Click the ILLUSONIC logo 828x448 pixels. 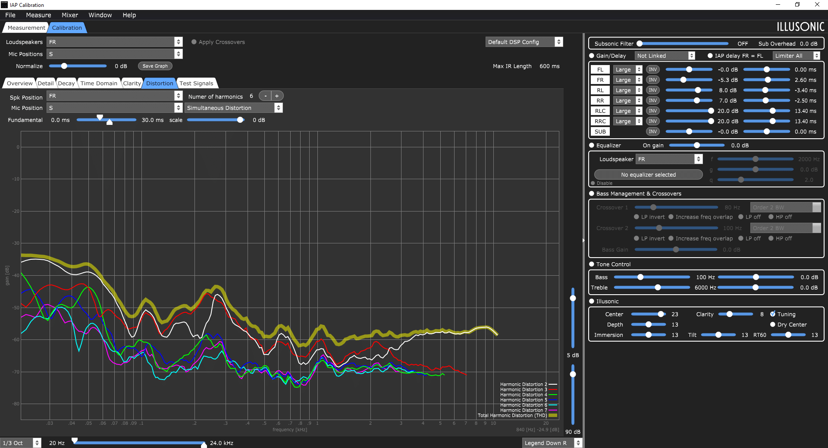tap(800, 27)
